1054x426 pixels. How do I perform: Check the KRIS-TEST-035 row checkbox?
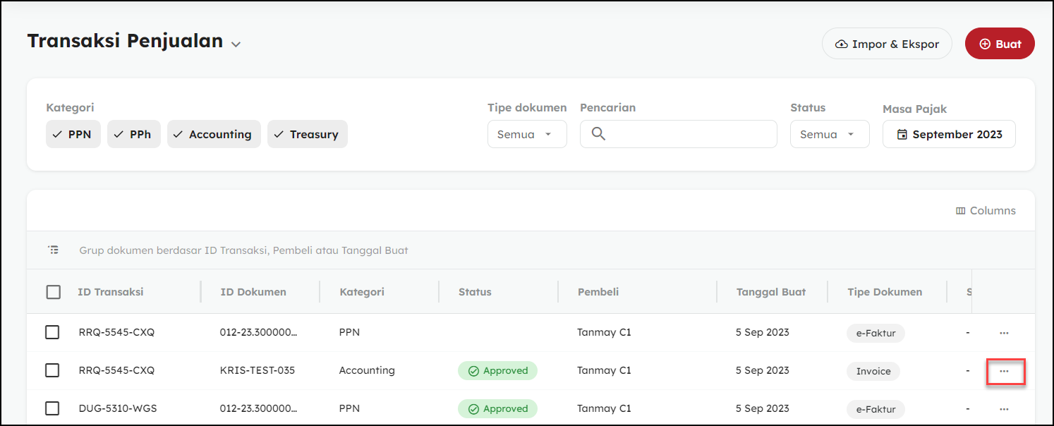click(x=52, y=370)
